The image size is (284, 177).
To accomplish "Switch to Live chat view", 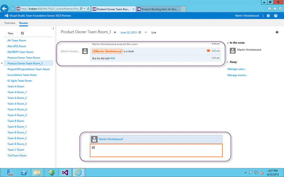I will [x=154, y=33].
